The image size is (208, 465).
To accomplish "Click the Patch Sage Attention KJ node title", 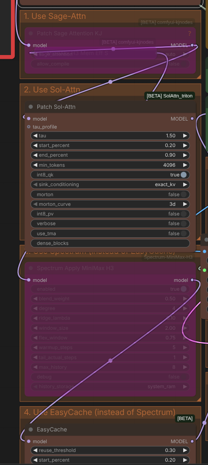I will click(69, 34).
